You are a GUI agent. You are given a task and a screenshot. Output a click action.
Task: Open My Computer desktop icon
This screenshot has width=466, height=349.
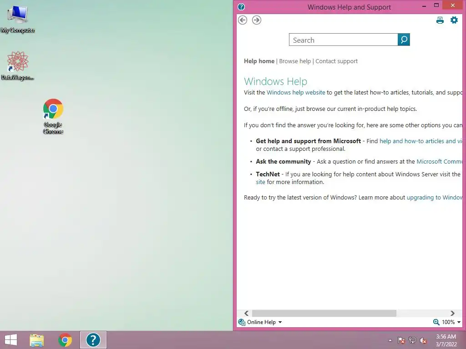18,19
